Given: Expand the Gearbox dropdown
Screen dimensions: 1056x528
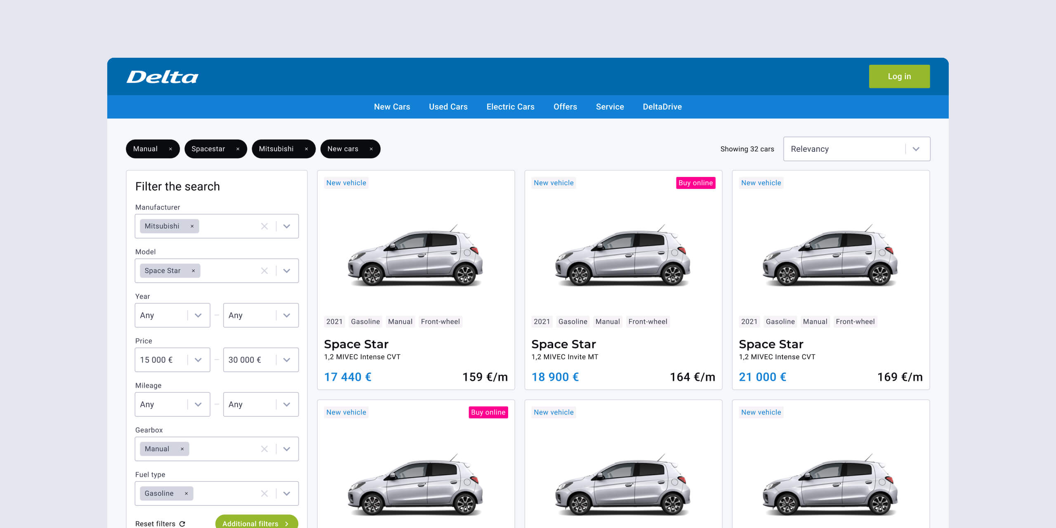Looking at the screenshot, I should [x=287, y=449].
